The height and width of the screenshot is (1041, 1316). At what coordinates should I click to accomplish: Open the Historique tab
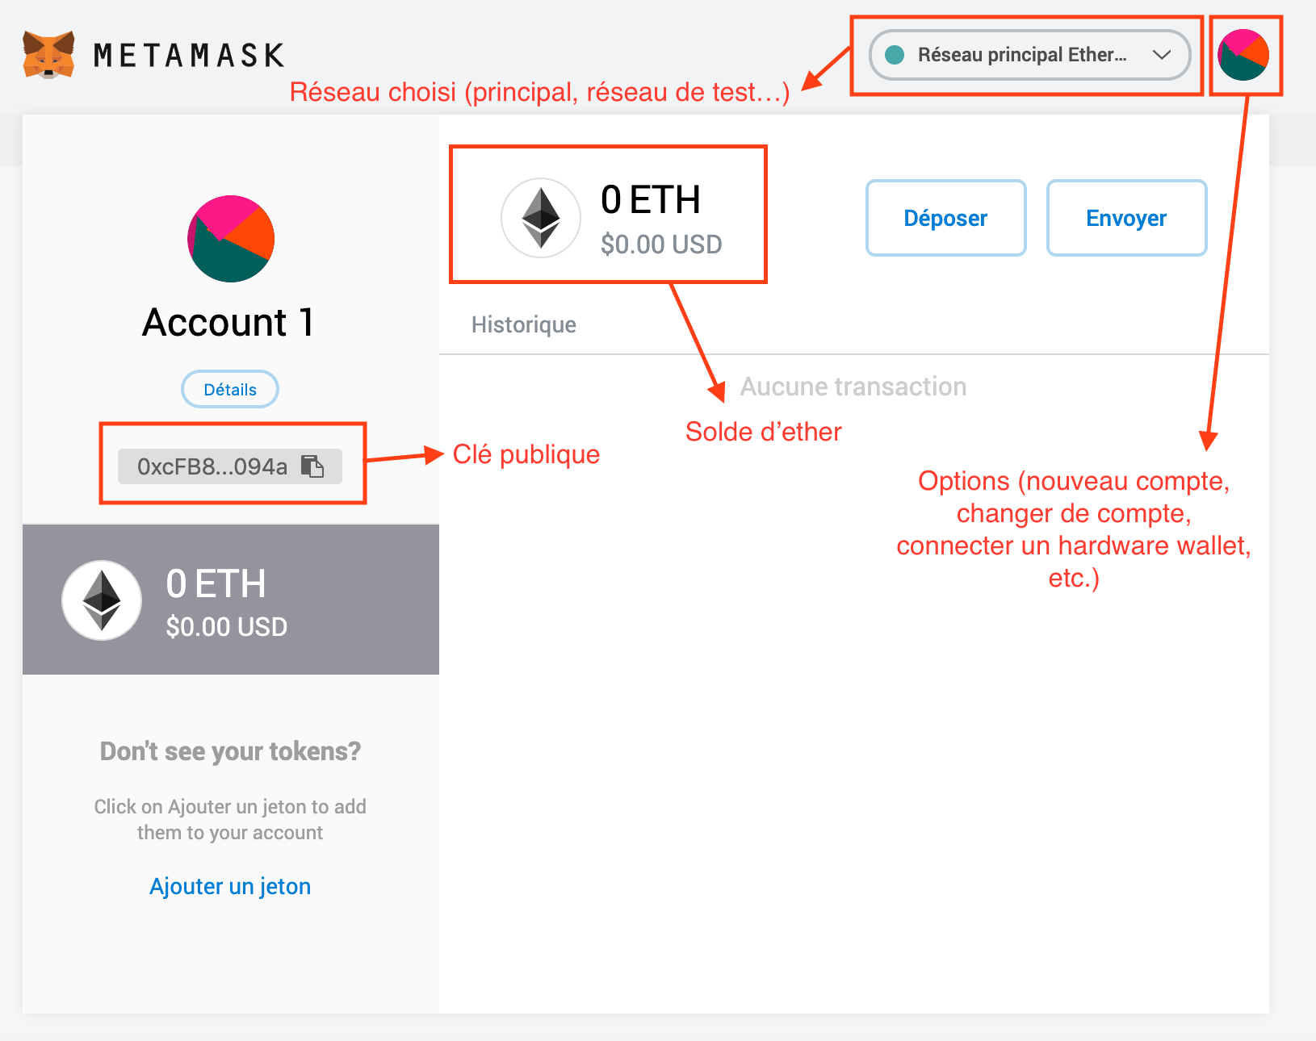coord(524,324)
